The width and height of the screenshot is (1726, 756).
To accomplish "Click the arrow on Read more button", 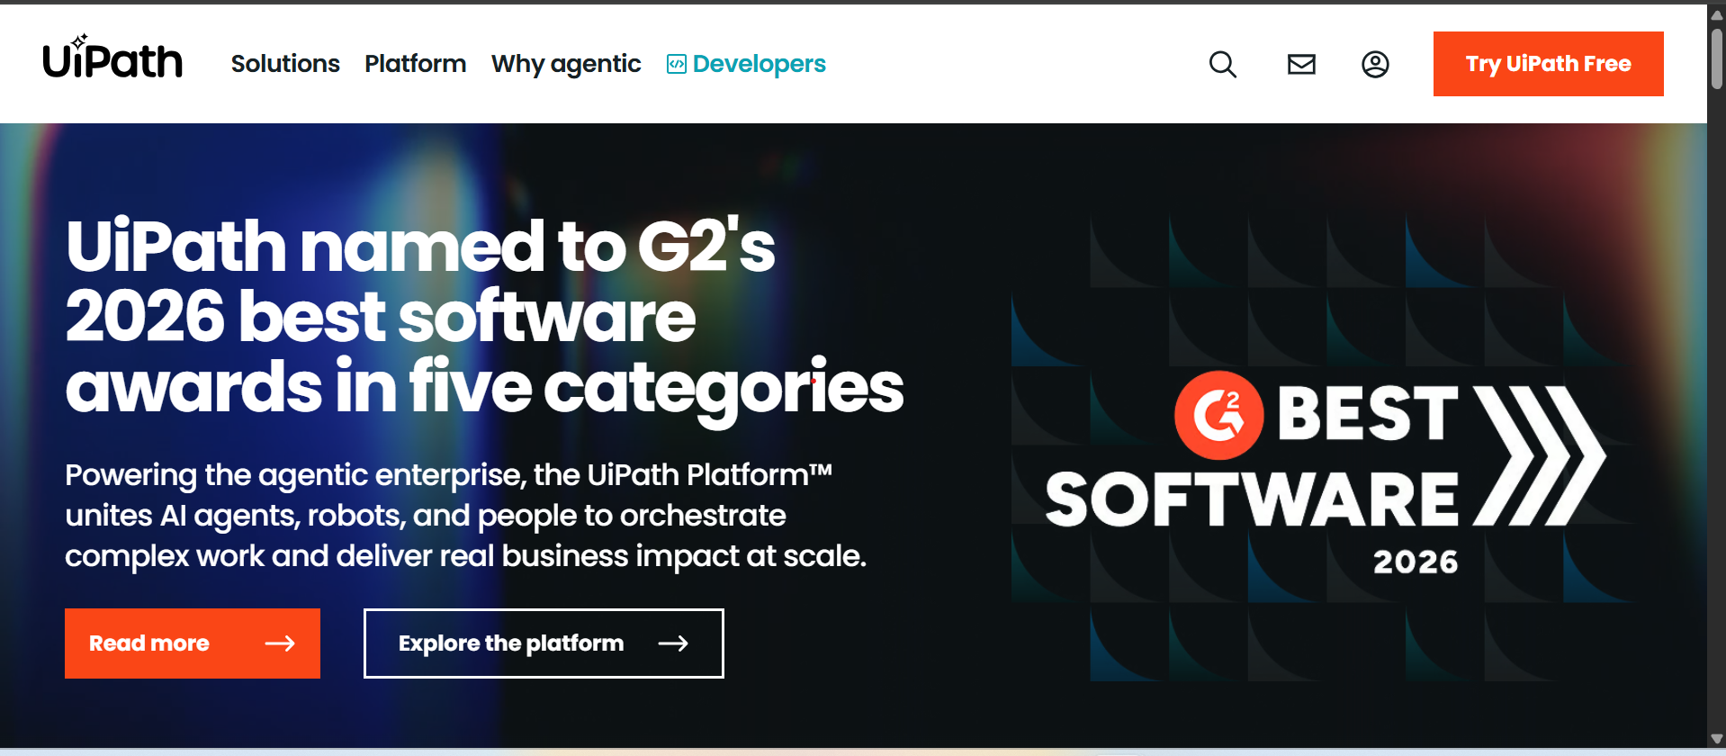I will click(280, 643).
